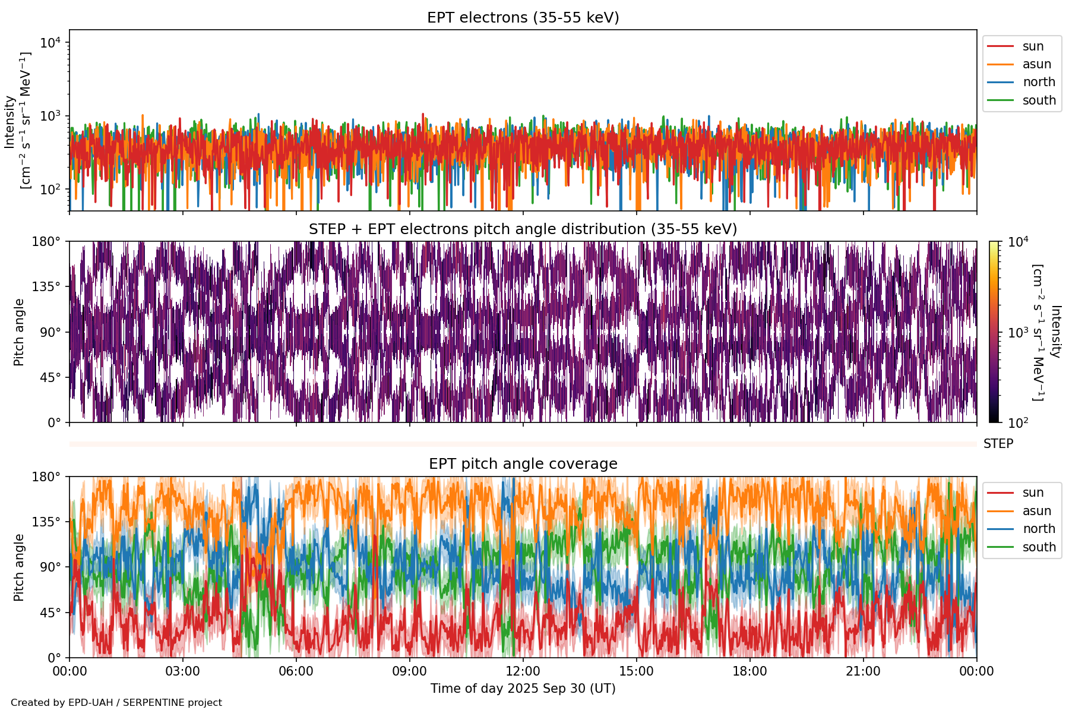This screenshot has height=713, width=1069.
Task: Click the 'EPT pitch angle coverage' title
Action: pyautogui.click(x=523, y=464)
